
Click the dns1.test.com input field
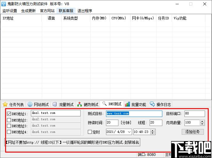(56, 113)
